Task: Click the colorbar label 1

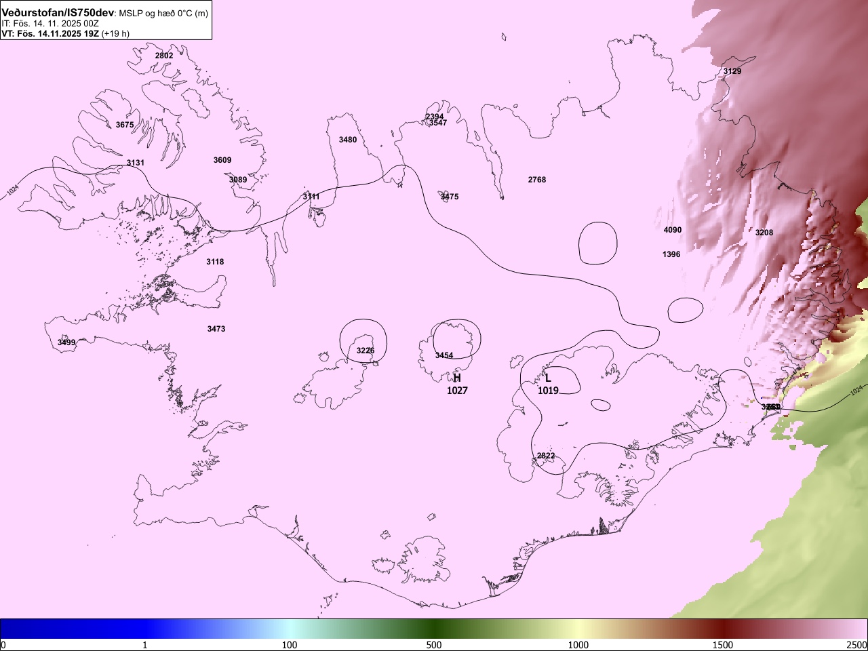Action: pos(145,645)
